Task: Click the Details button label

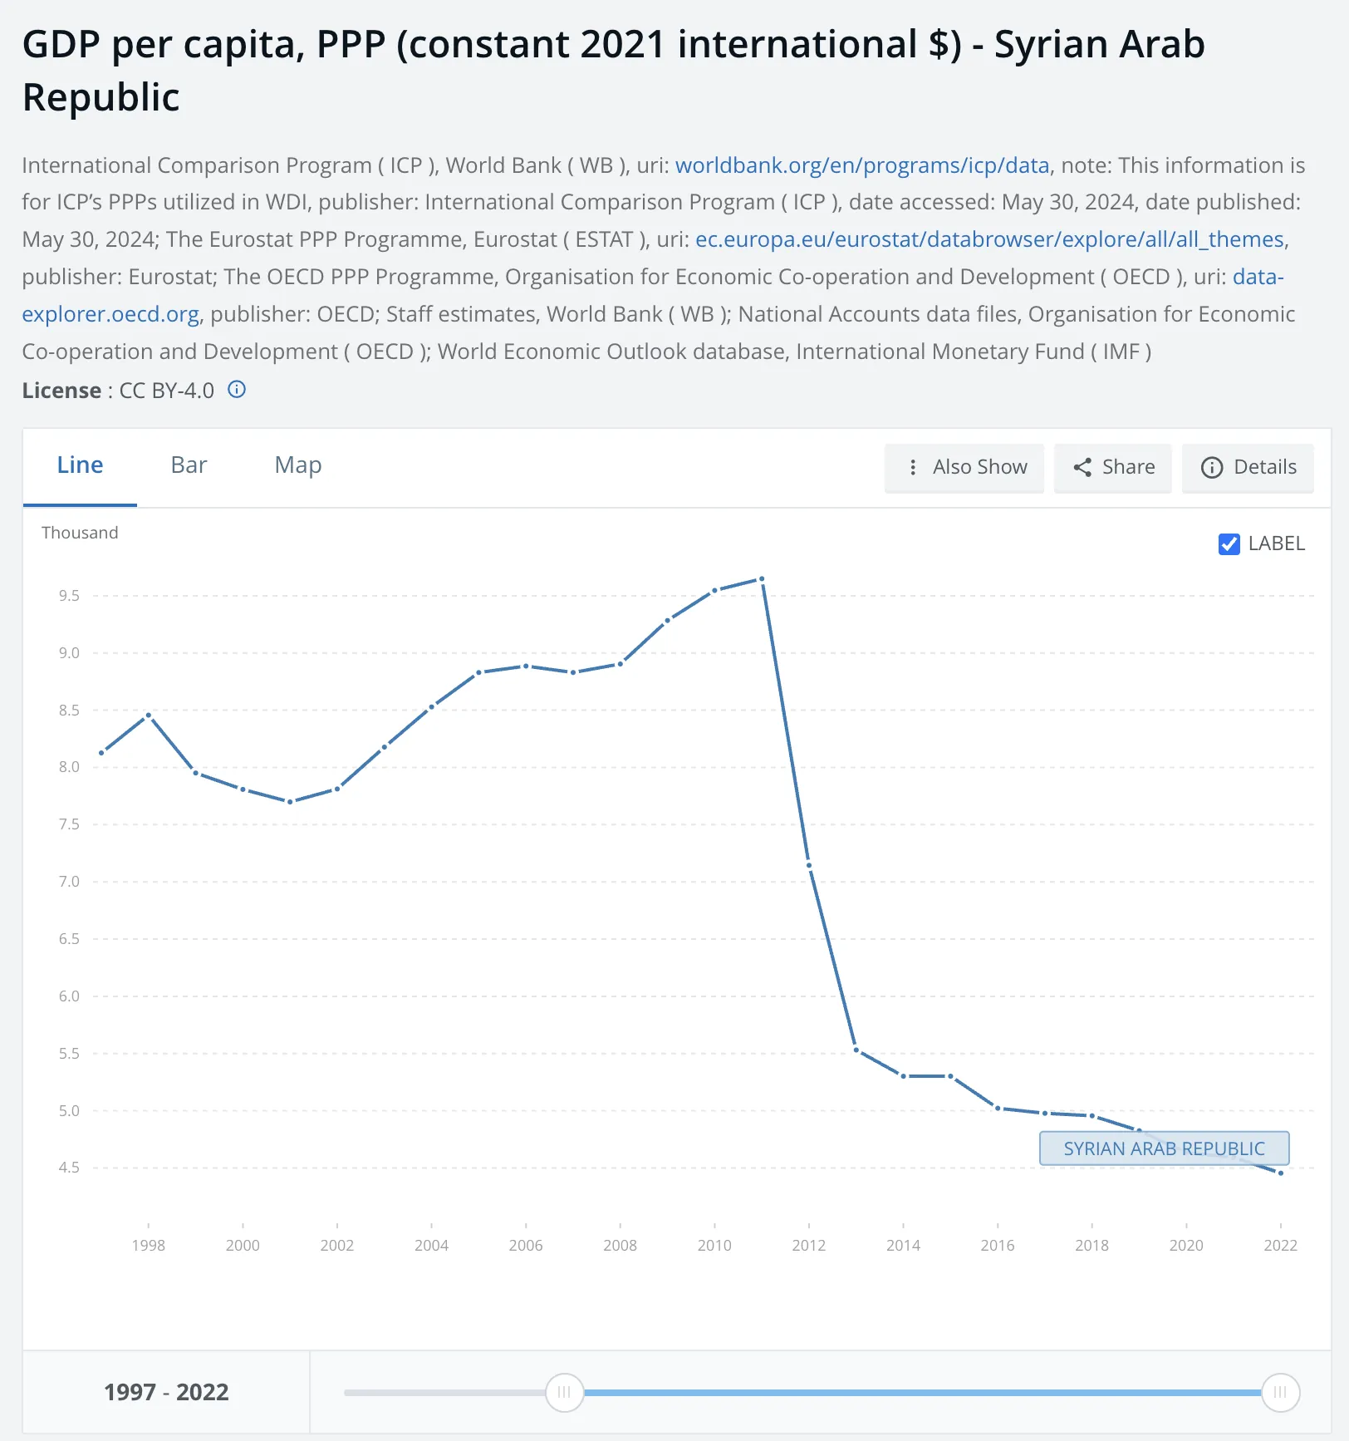Action: point(1264,468)
